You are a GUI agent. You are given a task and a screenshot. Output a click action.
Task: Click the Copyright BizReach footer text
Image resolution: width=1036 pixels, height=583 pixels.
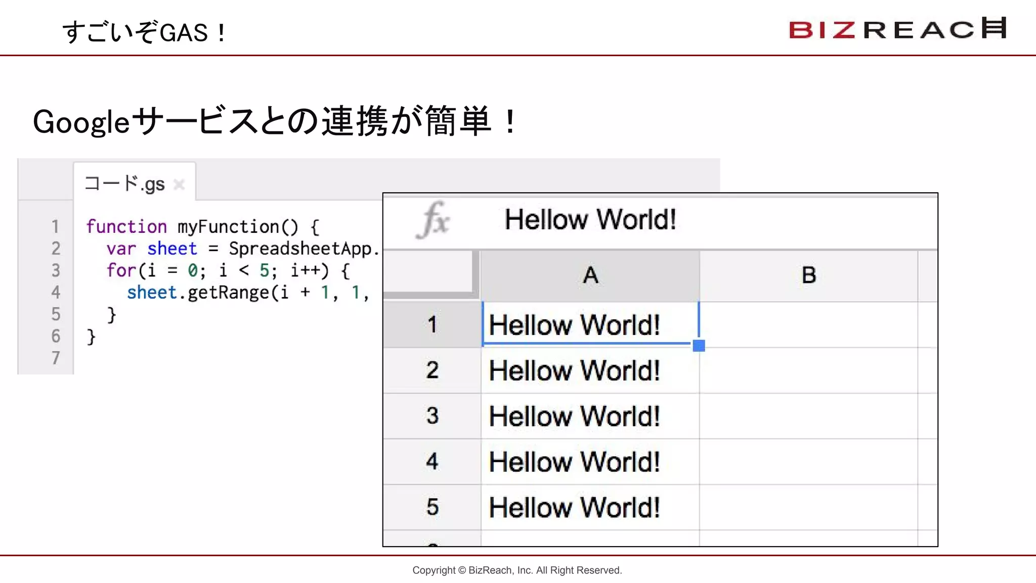click(x=517, y=570)
